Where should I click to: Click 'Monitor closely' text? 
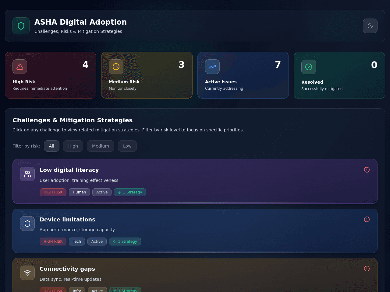(122, 89)
